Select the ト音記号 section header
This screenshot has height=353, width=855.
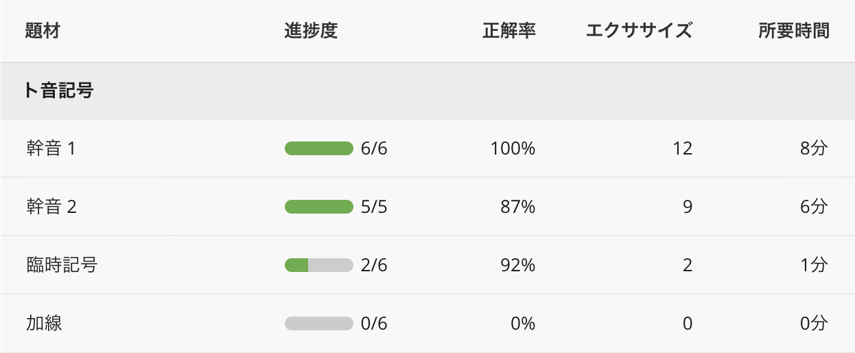click(59, 91)
